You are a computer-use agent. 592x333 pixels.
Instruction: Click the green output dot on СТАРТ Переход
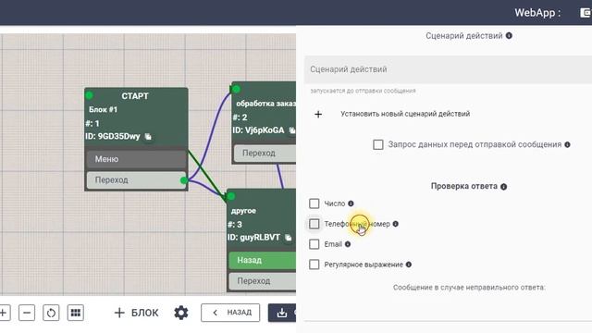click(x=184, y=180)
